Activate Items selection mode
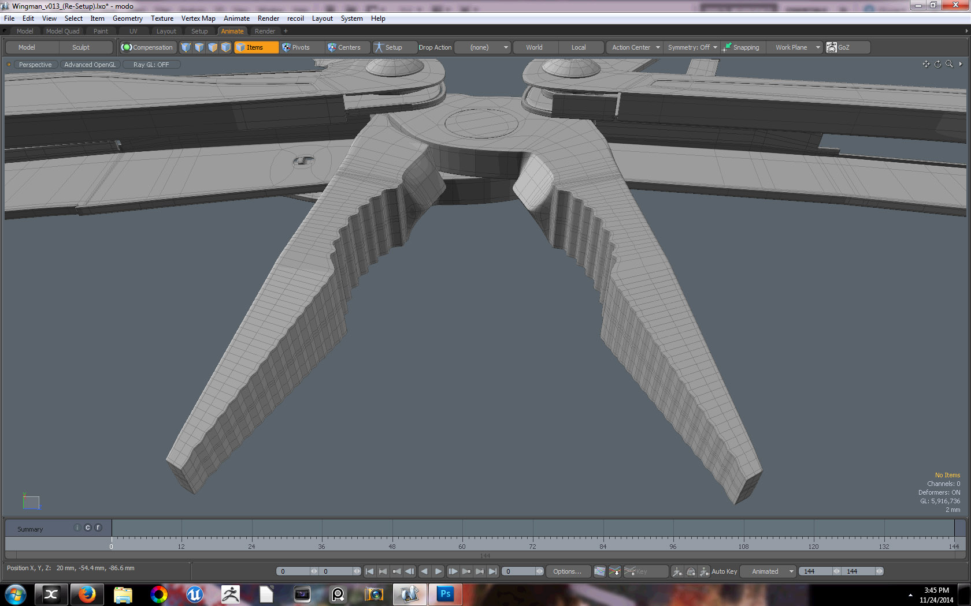Screen dimensions: 971x606 point(256,47)
